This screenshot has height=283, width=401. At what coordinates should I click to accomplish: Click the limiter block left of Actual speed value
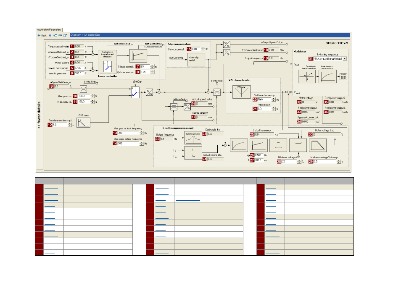[174, 107]
